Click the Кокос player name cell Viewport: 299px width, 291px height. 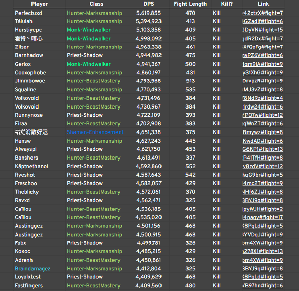click(x=23, y=251)
